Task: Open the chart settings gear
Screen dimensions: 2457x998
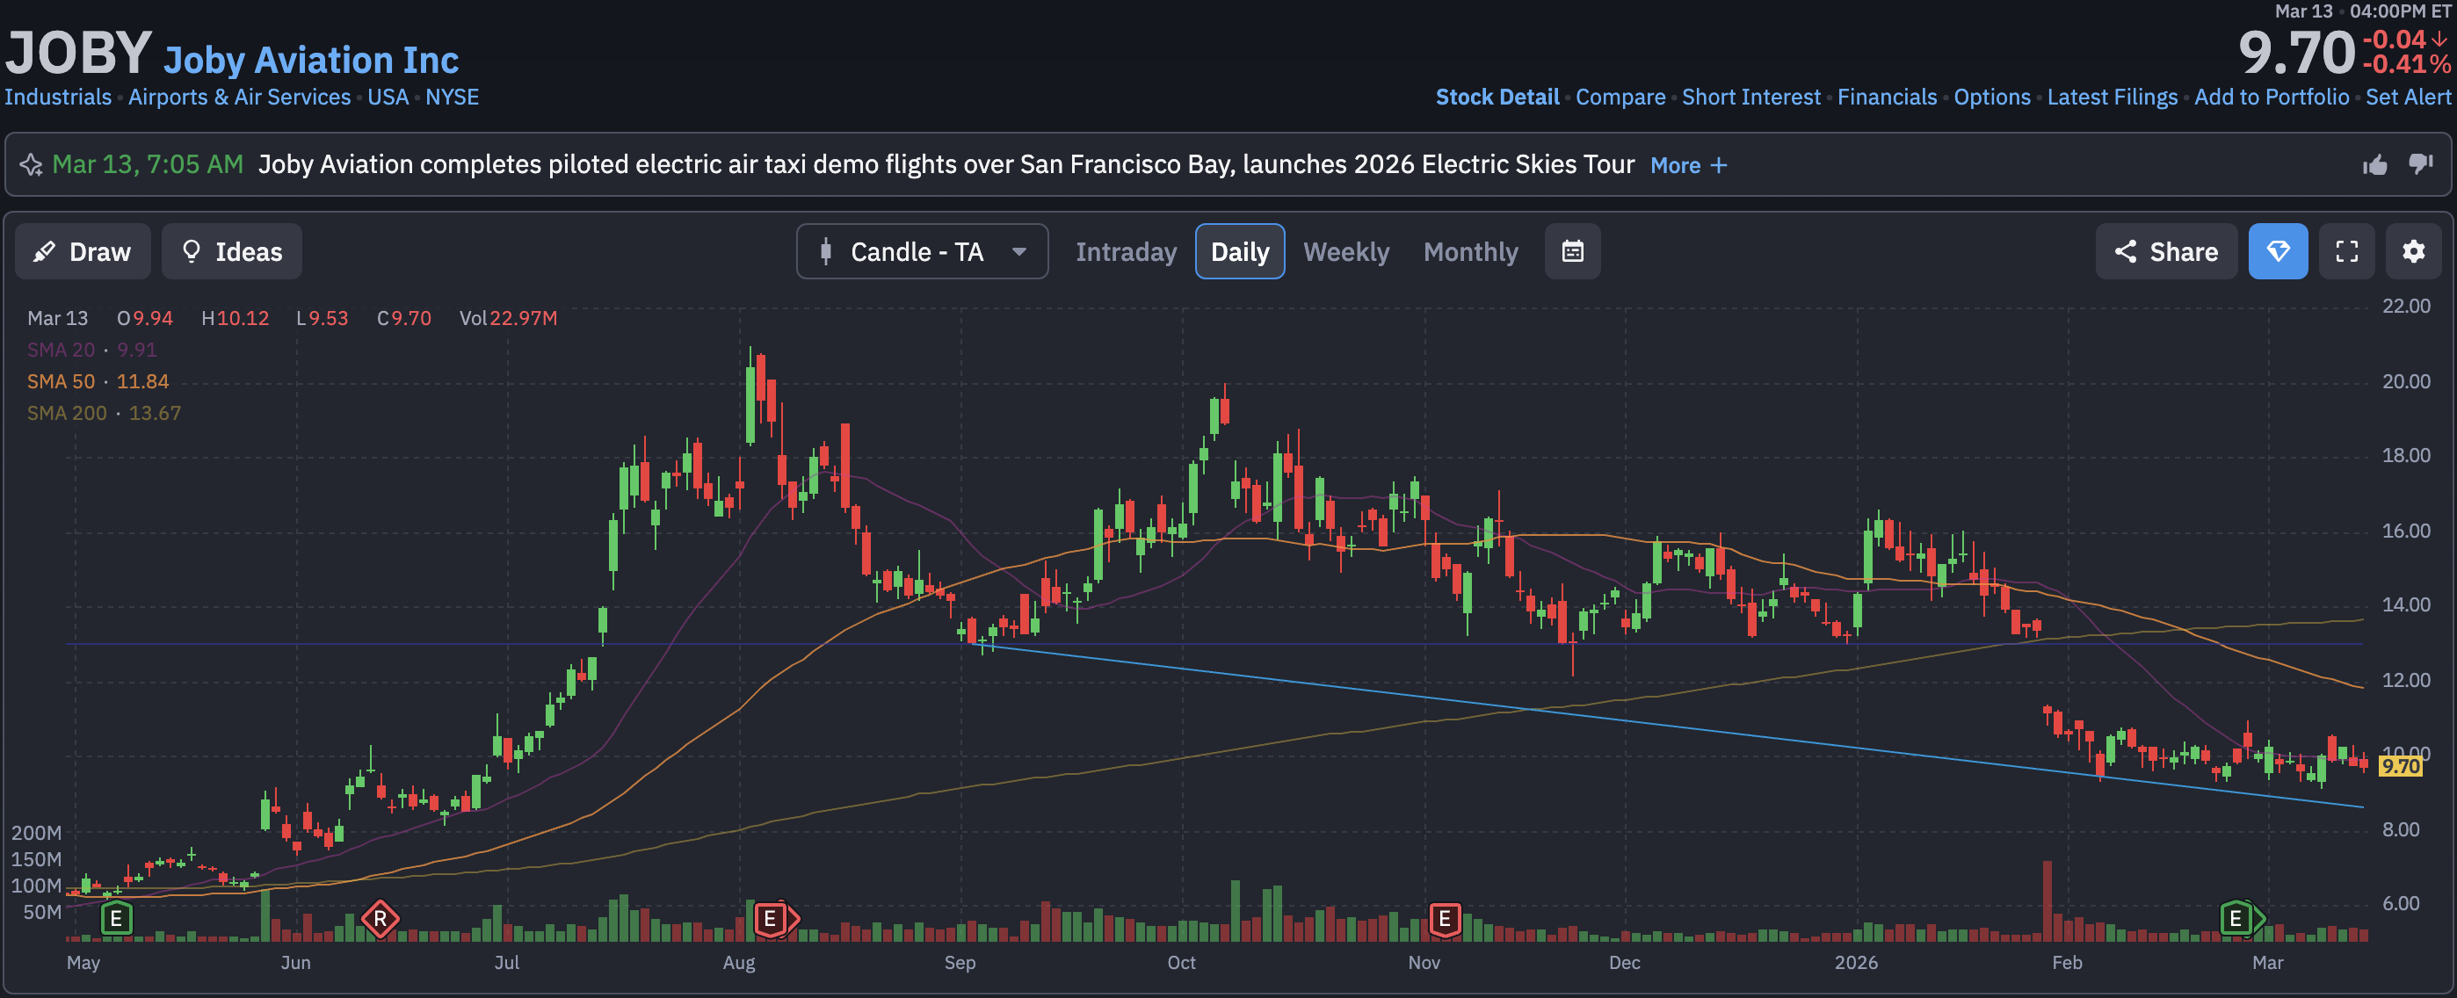Action: click(x=2413, y=251)
